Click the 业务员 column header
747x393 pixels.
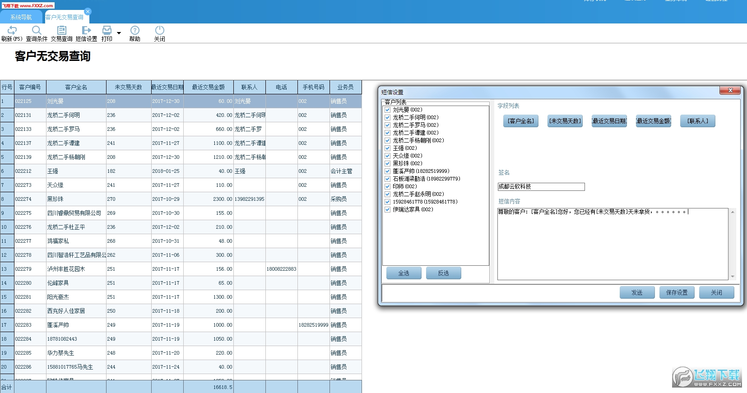coord(345,87)
